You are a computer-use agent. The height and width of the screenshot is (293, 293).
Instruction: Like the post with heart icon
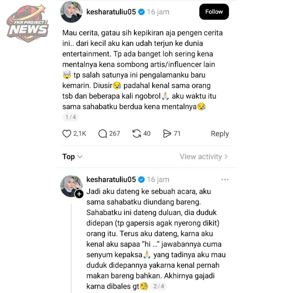[x=66, y=134]
